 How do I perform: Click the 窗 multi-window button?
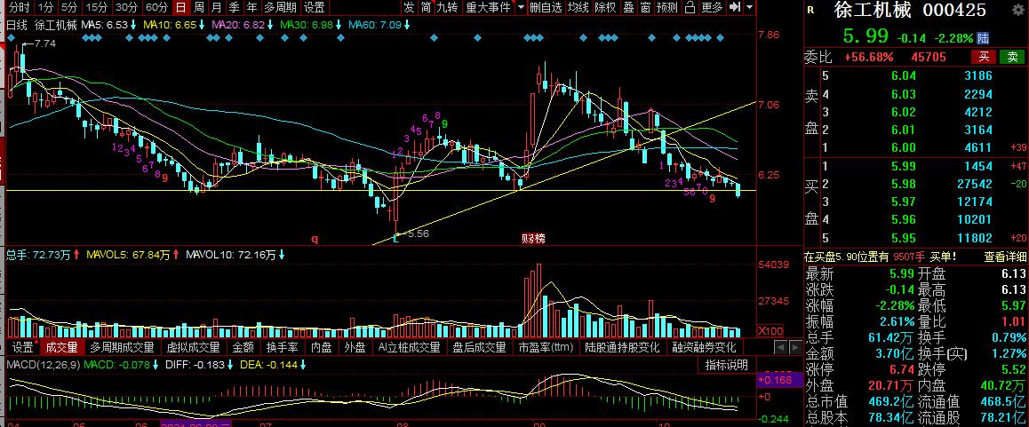click(x=646, y=8)
